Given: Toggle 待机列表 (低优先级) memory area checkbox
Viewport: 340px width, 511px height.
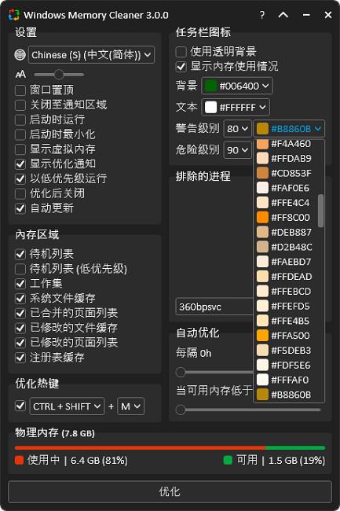Looking at the screenshot, I should click(x=20, y=269).
